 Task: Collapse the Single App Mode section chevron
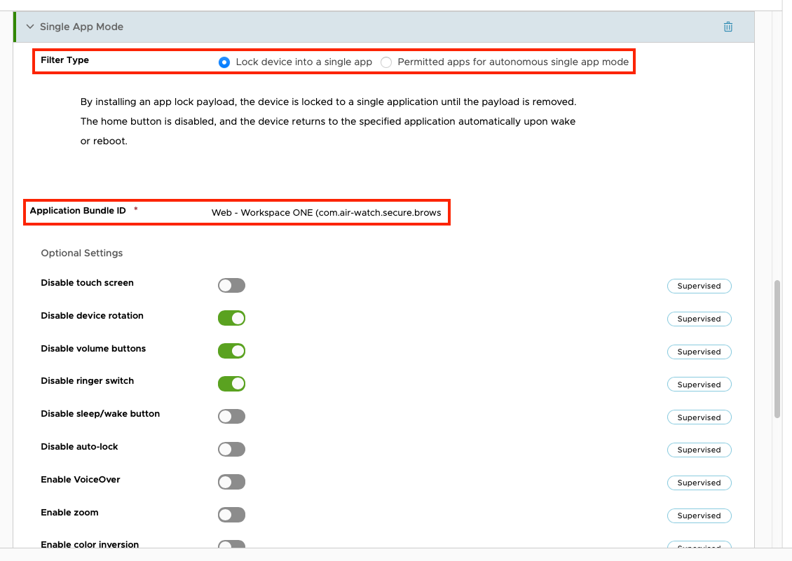(x=30, y=27)
